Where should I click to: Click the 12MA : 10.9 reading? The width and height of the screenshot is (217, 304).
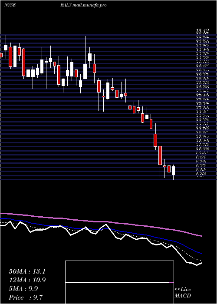tap(27, 280)
